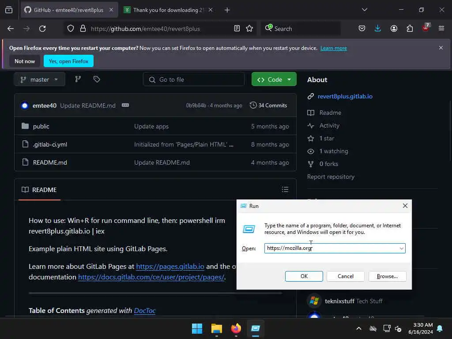Switch to GitHub emtee40/revert8plus tab
Screen dimensions: 452x339
tap(68, 10)
